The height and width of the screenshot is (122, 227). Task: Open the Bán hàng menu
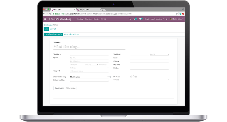click(80, 19)
